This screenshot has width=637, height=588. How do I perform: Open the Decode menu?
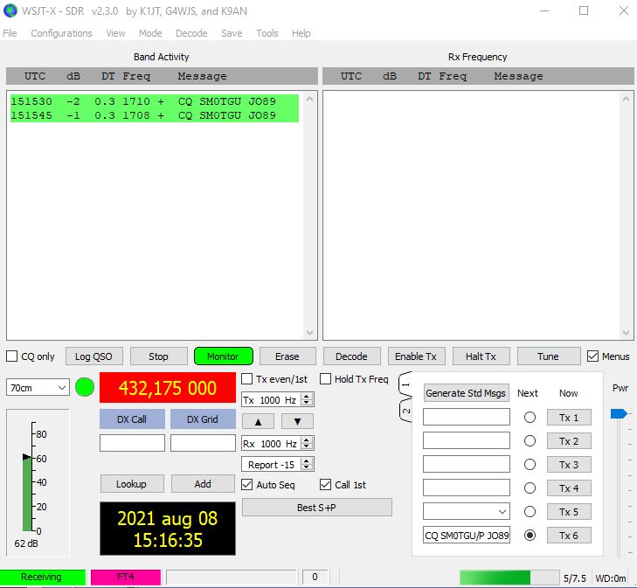pos(191,33)
